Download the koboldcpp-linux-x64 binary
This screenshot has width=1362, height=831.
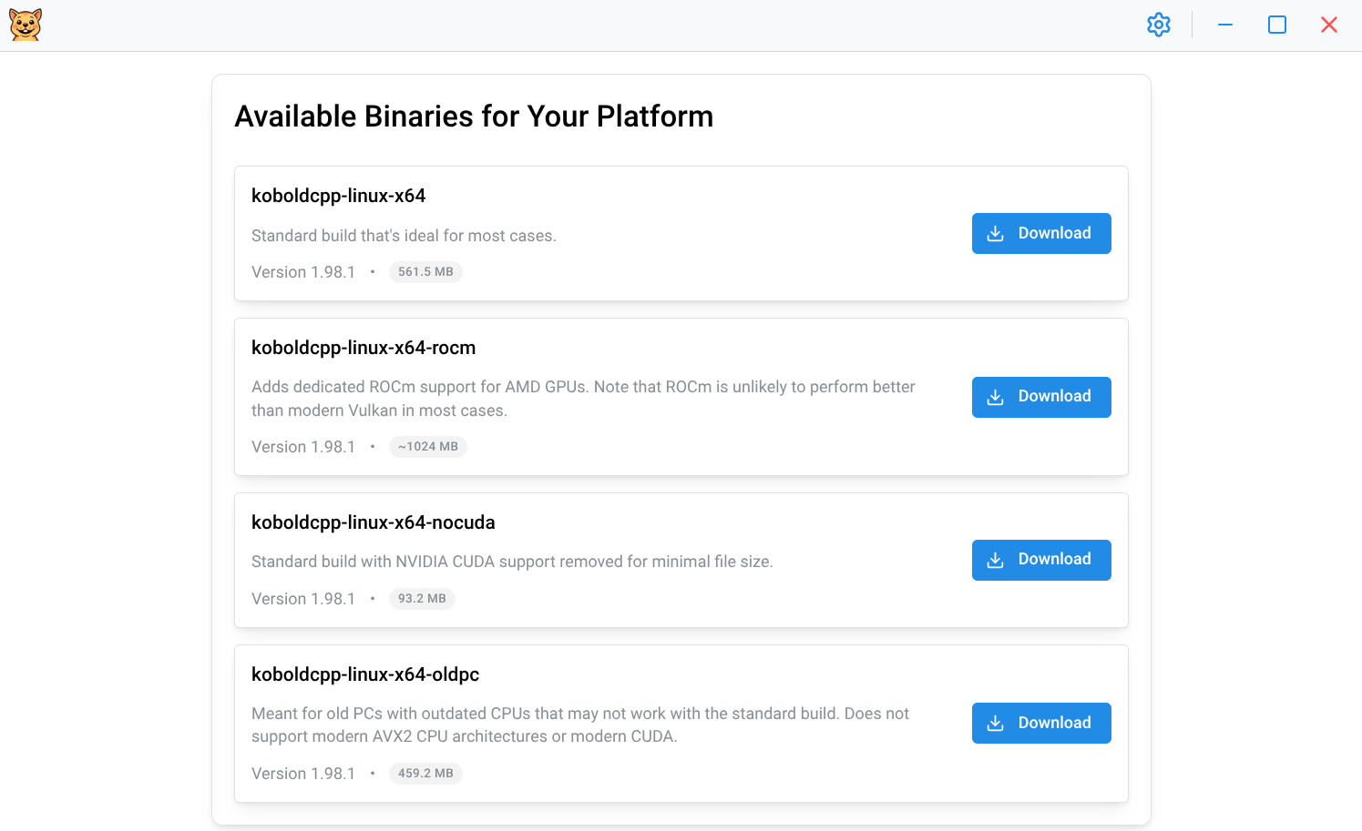(x=1041, y=233)
